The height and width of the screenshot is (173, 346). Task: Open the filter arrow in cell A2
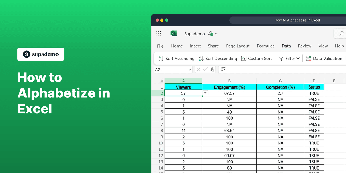click(x=205, y=93)
